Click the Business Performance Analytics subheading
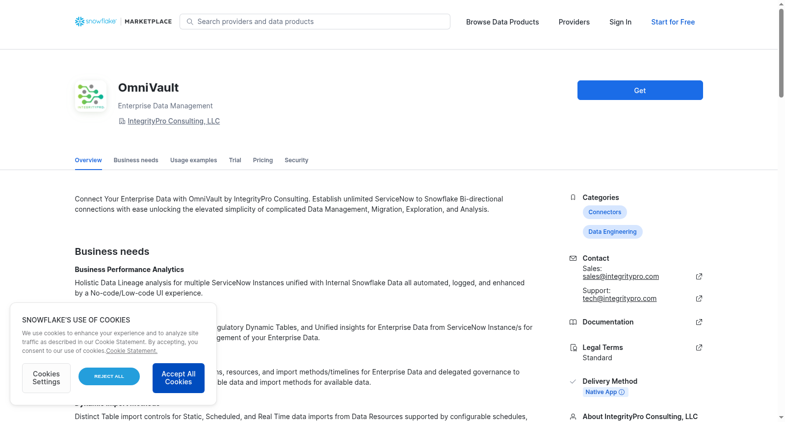 pos(129,270)
